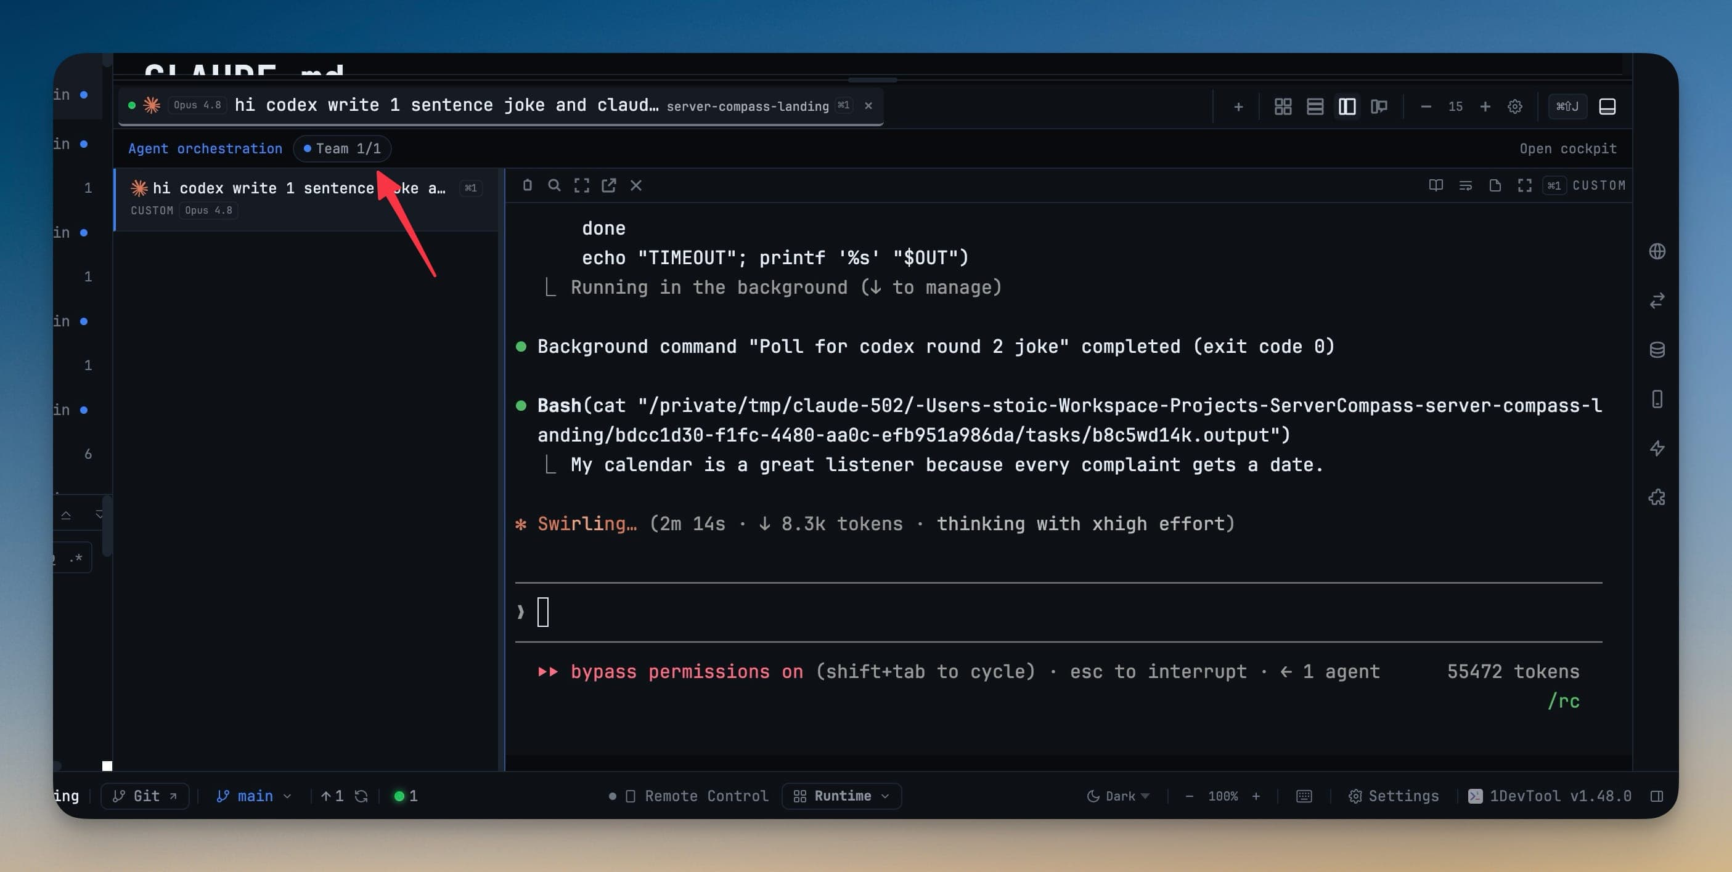Viewport: 1732px width, 872px height.
Task: Open the Dark theme dropdown
Action: pyautogui.click(x=1118, y=796)
